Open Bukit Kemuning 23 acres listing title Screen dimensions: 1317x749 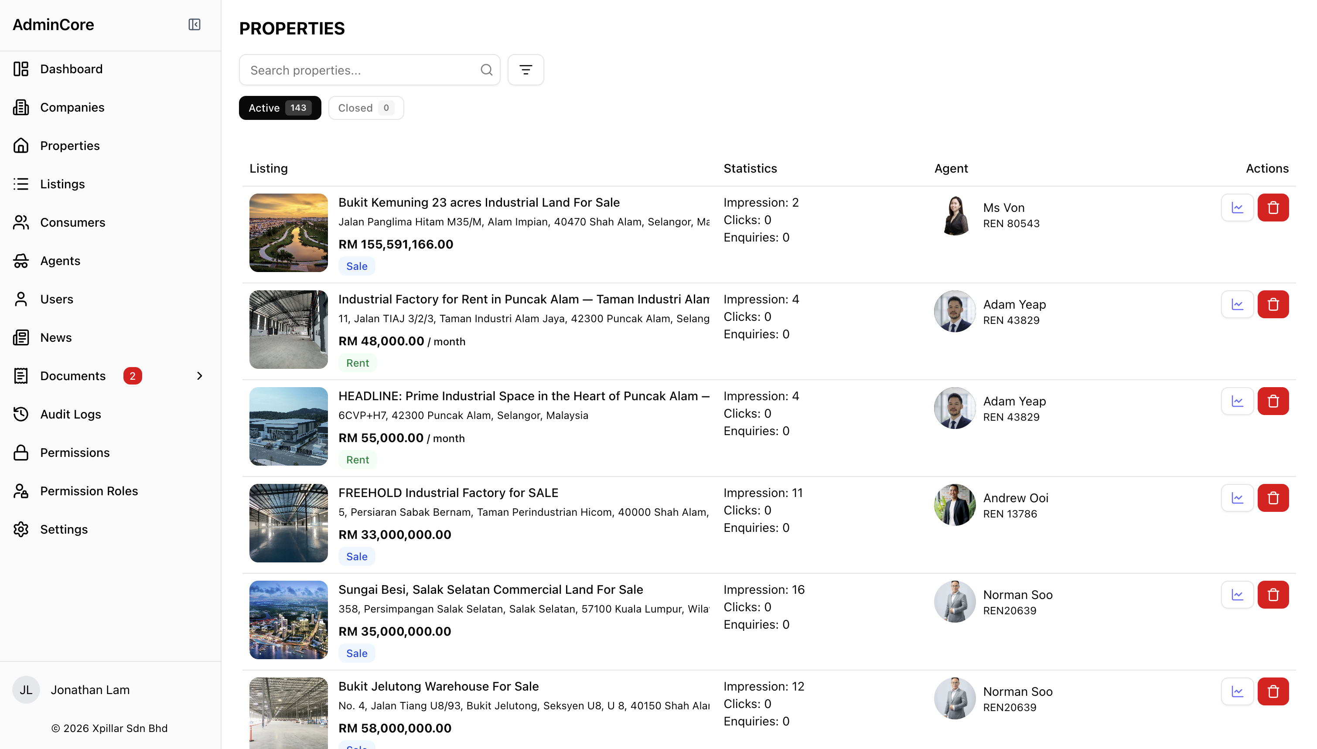point(479,202)
